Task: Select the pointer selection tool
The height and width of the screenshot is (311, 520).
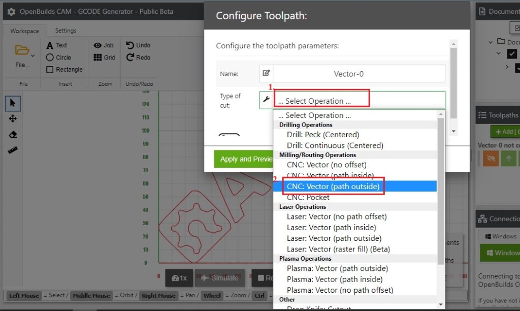Action: pyautogui.click(x=13, y=103)
